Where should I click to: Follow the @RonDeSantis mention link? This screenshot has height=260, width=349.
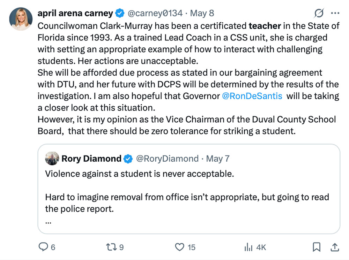point(252,96)
